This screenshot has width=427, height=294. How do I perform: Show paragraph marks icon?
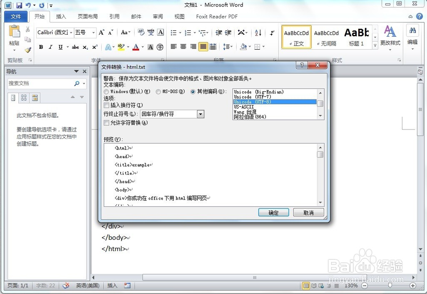click(272, 33)
